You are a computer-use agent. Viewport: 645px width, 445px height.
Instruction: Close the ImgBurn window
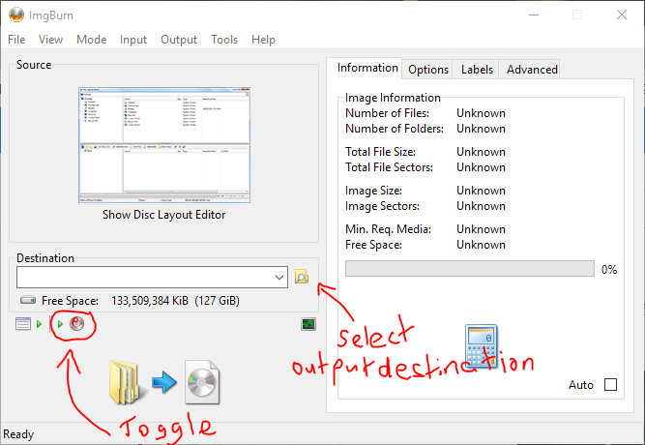click(x=622, y=15)
